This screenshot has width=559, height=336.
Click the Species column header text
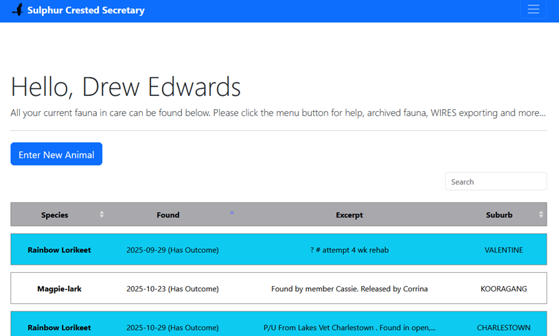pos(55,215)
